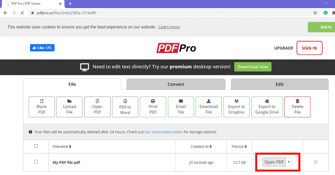Viewport: 335px width, 175px height.
Task: Export to Google Drive
Action: [x=267, y=107]
